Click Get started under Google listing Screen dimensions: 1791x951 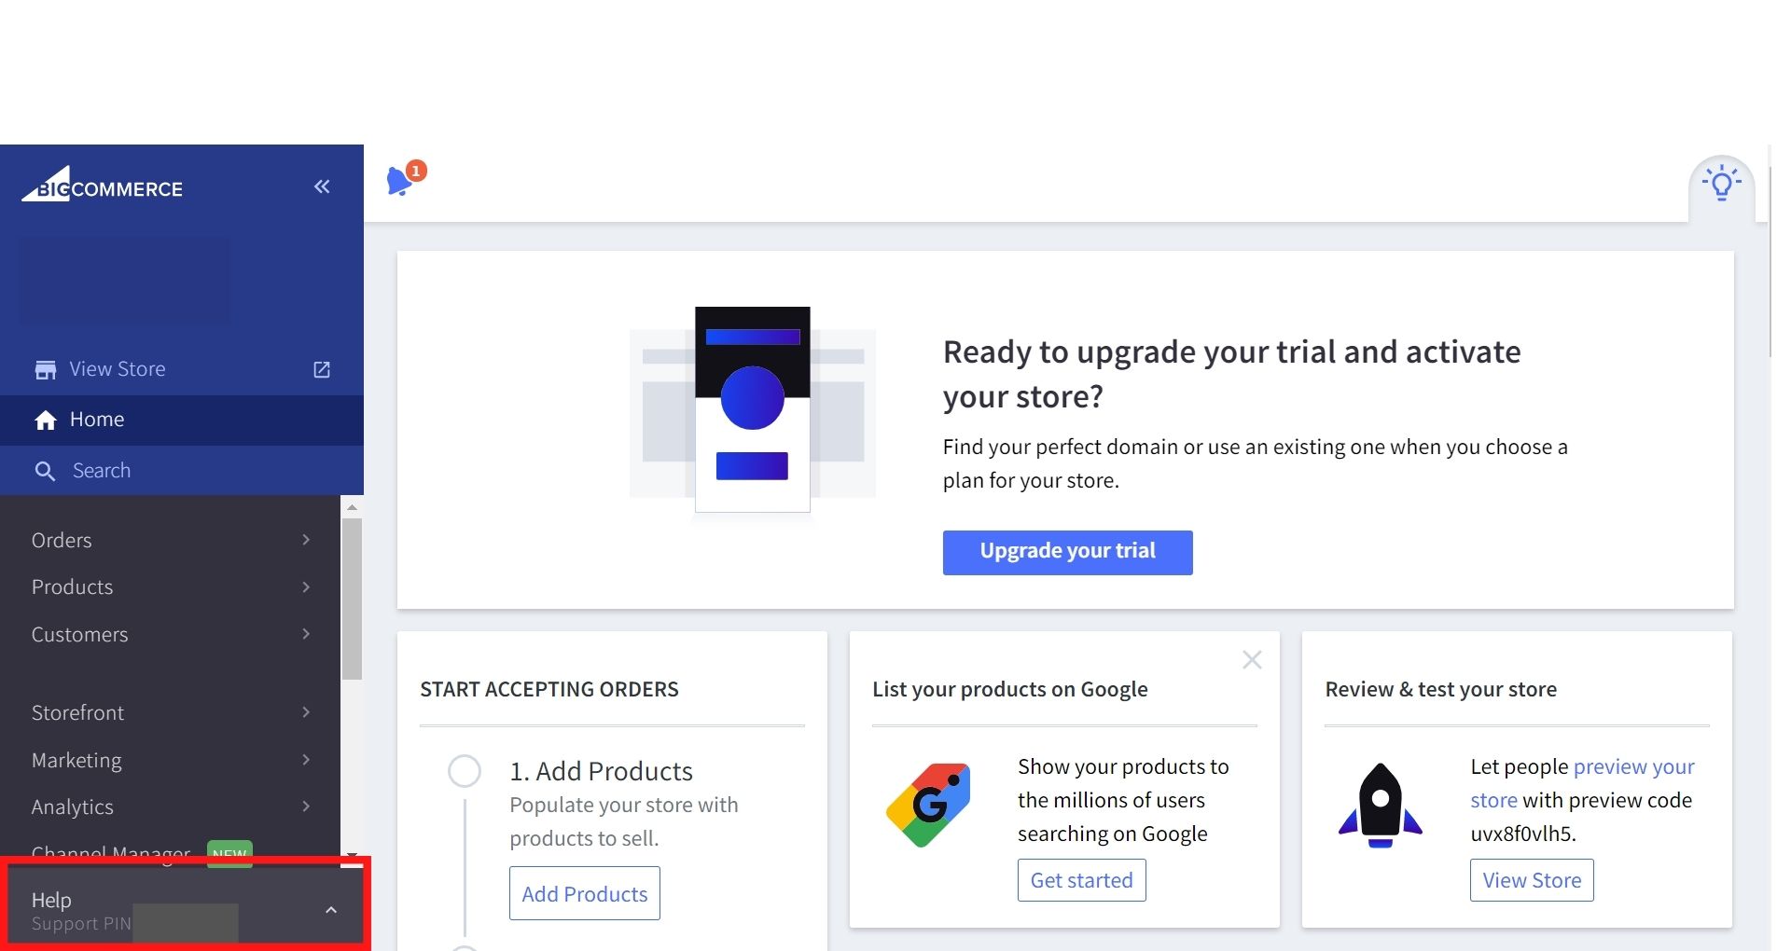tap(1080, 879)
